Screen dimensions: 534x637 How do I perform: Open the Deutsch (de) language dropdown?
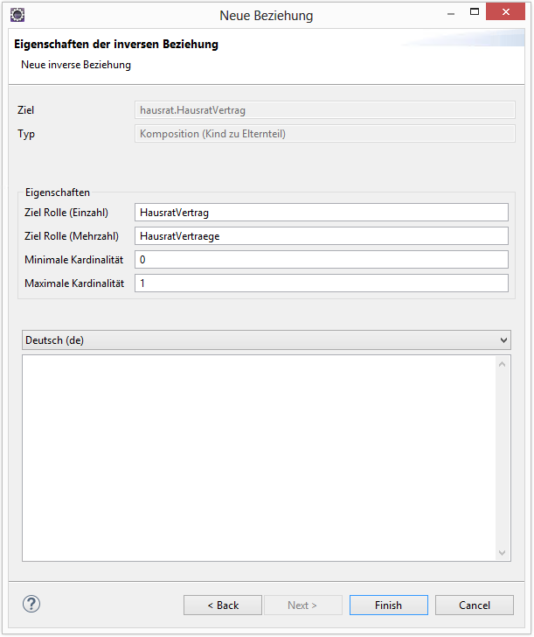[x=266, y=339]
